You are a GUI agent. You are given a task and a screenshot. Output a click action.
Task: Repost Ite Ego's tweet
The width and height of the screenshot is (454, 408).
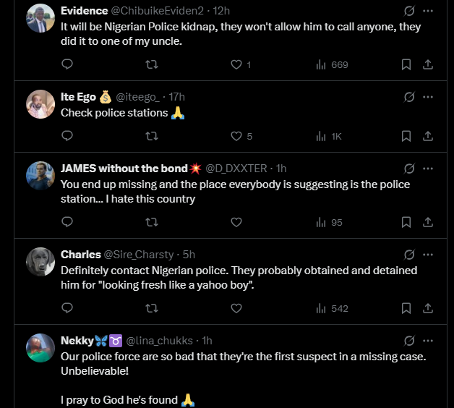click(151, 136)
